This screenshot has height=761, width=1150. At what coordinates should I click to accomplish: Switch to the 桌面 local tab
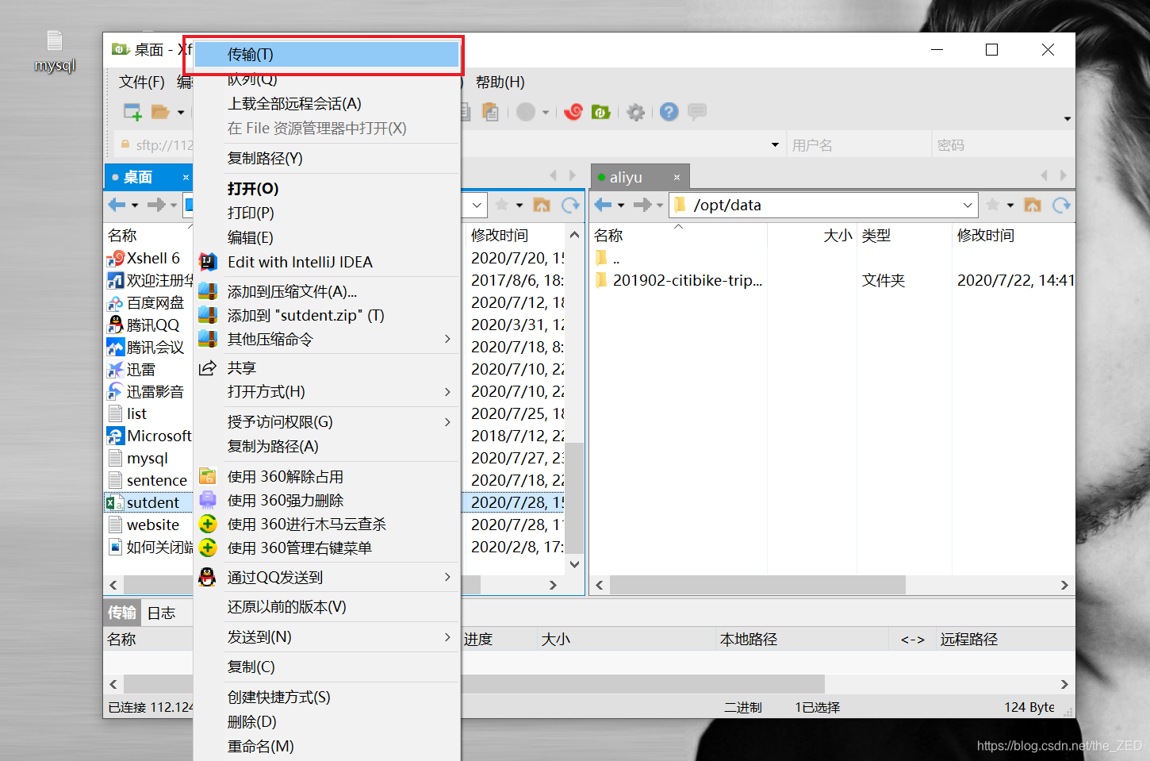[x=138, y=177]
